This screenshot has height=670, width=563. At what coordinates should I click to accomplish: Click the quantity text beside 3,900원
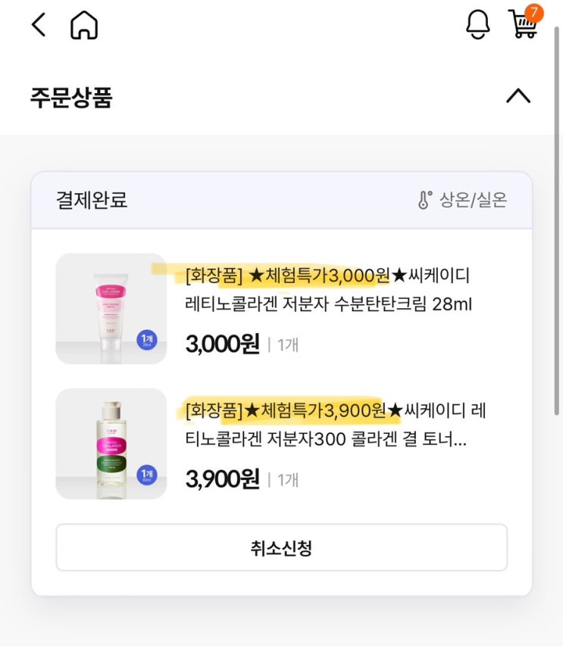pos(288,480)
